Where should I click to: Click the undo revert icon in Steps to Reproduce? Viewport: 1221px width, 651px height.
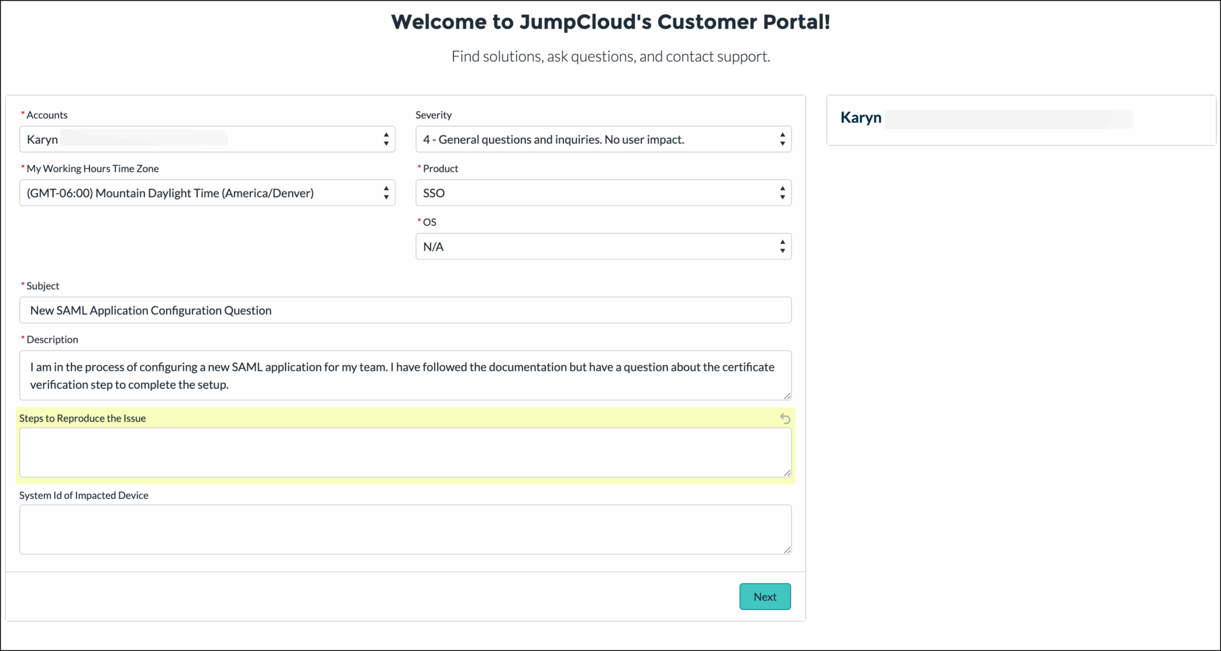(785, 418)
